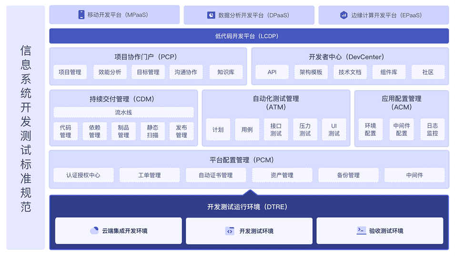Open 数据分析开发平台 (DPaaS) block
This screenshot has height=256, width=455.
coord(249,15)
